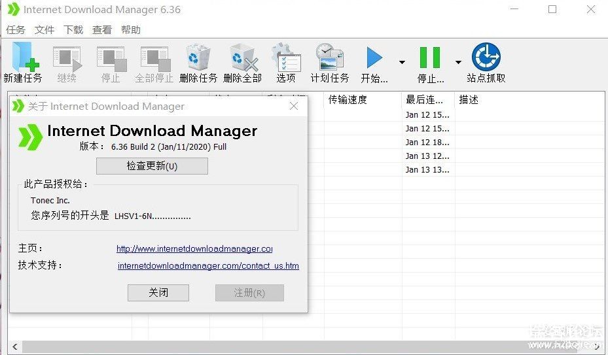Image resolution: width=608 pixels, height=355 pixels.
Task: Click the Start queue (开始) play icon
Action: tap(374, 58)
